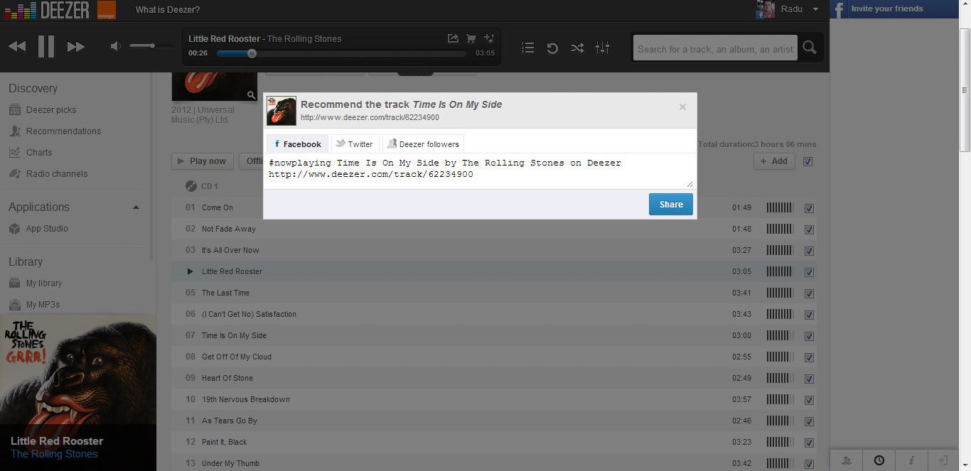This screenshot has height=471, width=971.
Task: Click the blue Share button
Action: 670,205
